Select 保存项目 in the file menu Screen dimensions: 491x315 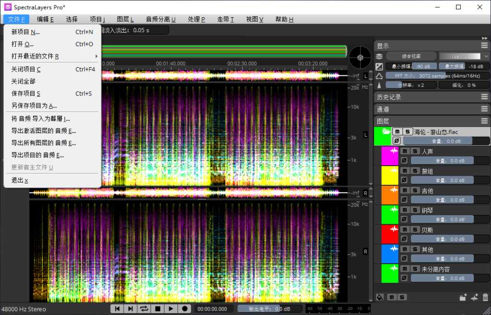point(53,94)
